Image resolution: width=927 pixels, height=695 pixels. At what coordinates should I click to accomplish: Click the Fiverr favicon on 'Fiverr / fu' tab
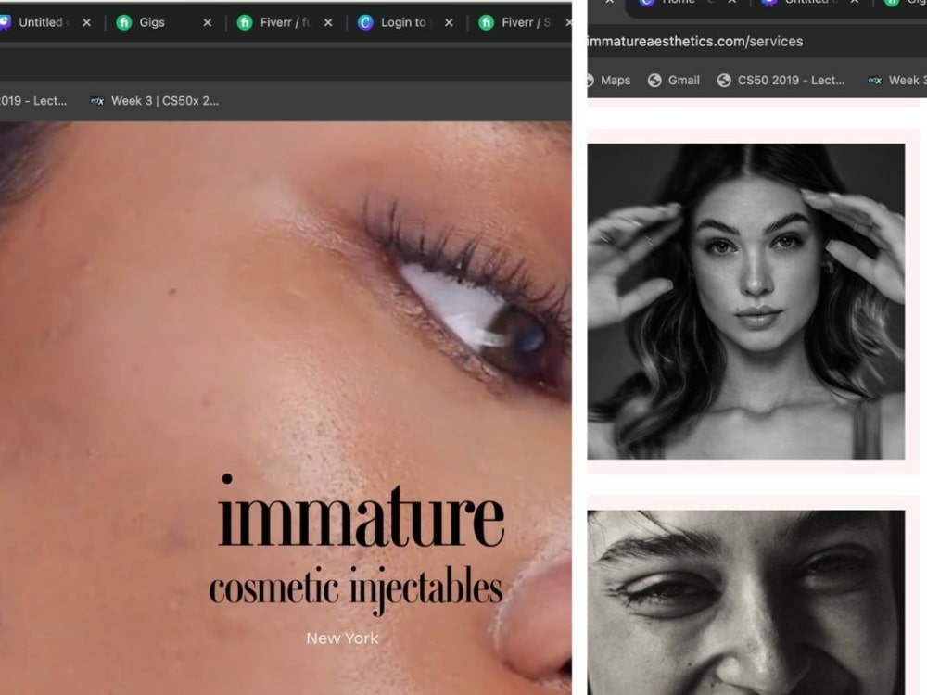pos(244,22)
